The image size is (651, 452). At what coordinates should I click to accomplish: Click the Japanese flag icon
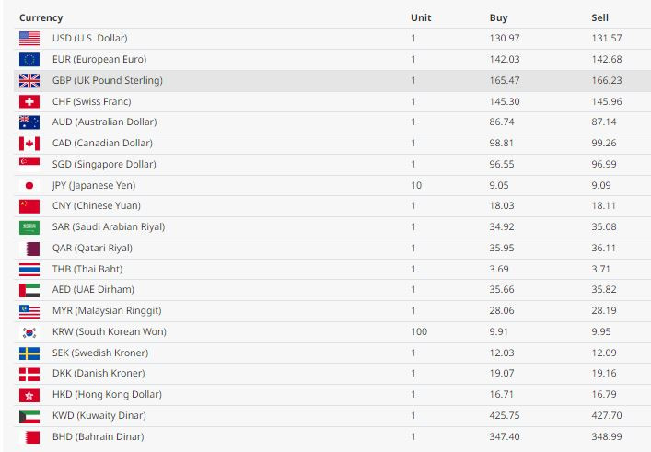(29, 186)
